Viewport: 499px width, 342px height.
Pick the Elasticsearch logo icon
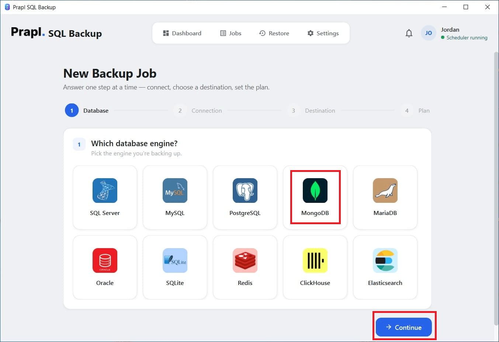click(385, 260)
